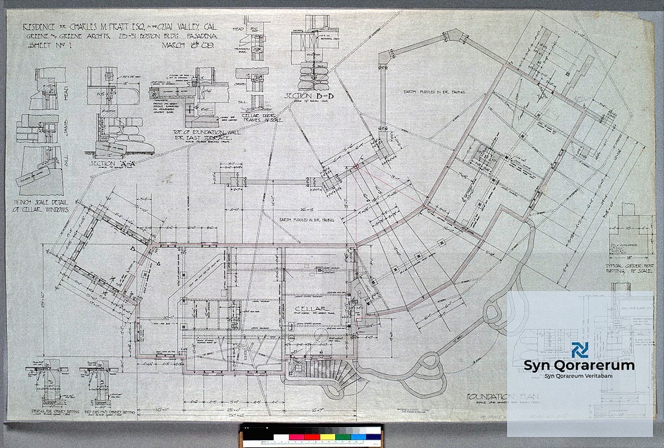Select the yellow swatch on the color bar
Viewport: 664px width, 448px height.
328,436
